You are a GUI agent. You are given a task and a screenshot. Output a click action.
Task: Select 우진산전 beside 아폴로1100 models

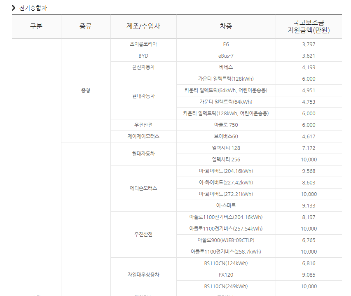(x=143, y=235)
